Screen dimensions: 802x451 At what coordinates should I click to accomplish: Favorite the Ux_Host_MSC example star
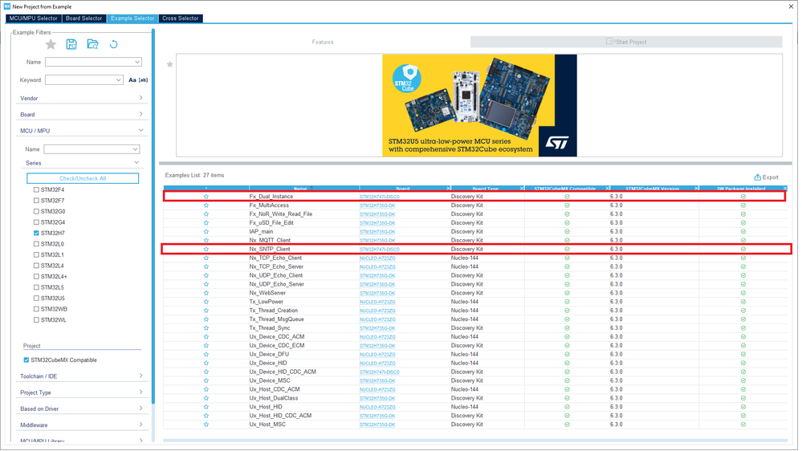click(x=206, y=425)
